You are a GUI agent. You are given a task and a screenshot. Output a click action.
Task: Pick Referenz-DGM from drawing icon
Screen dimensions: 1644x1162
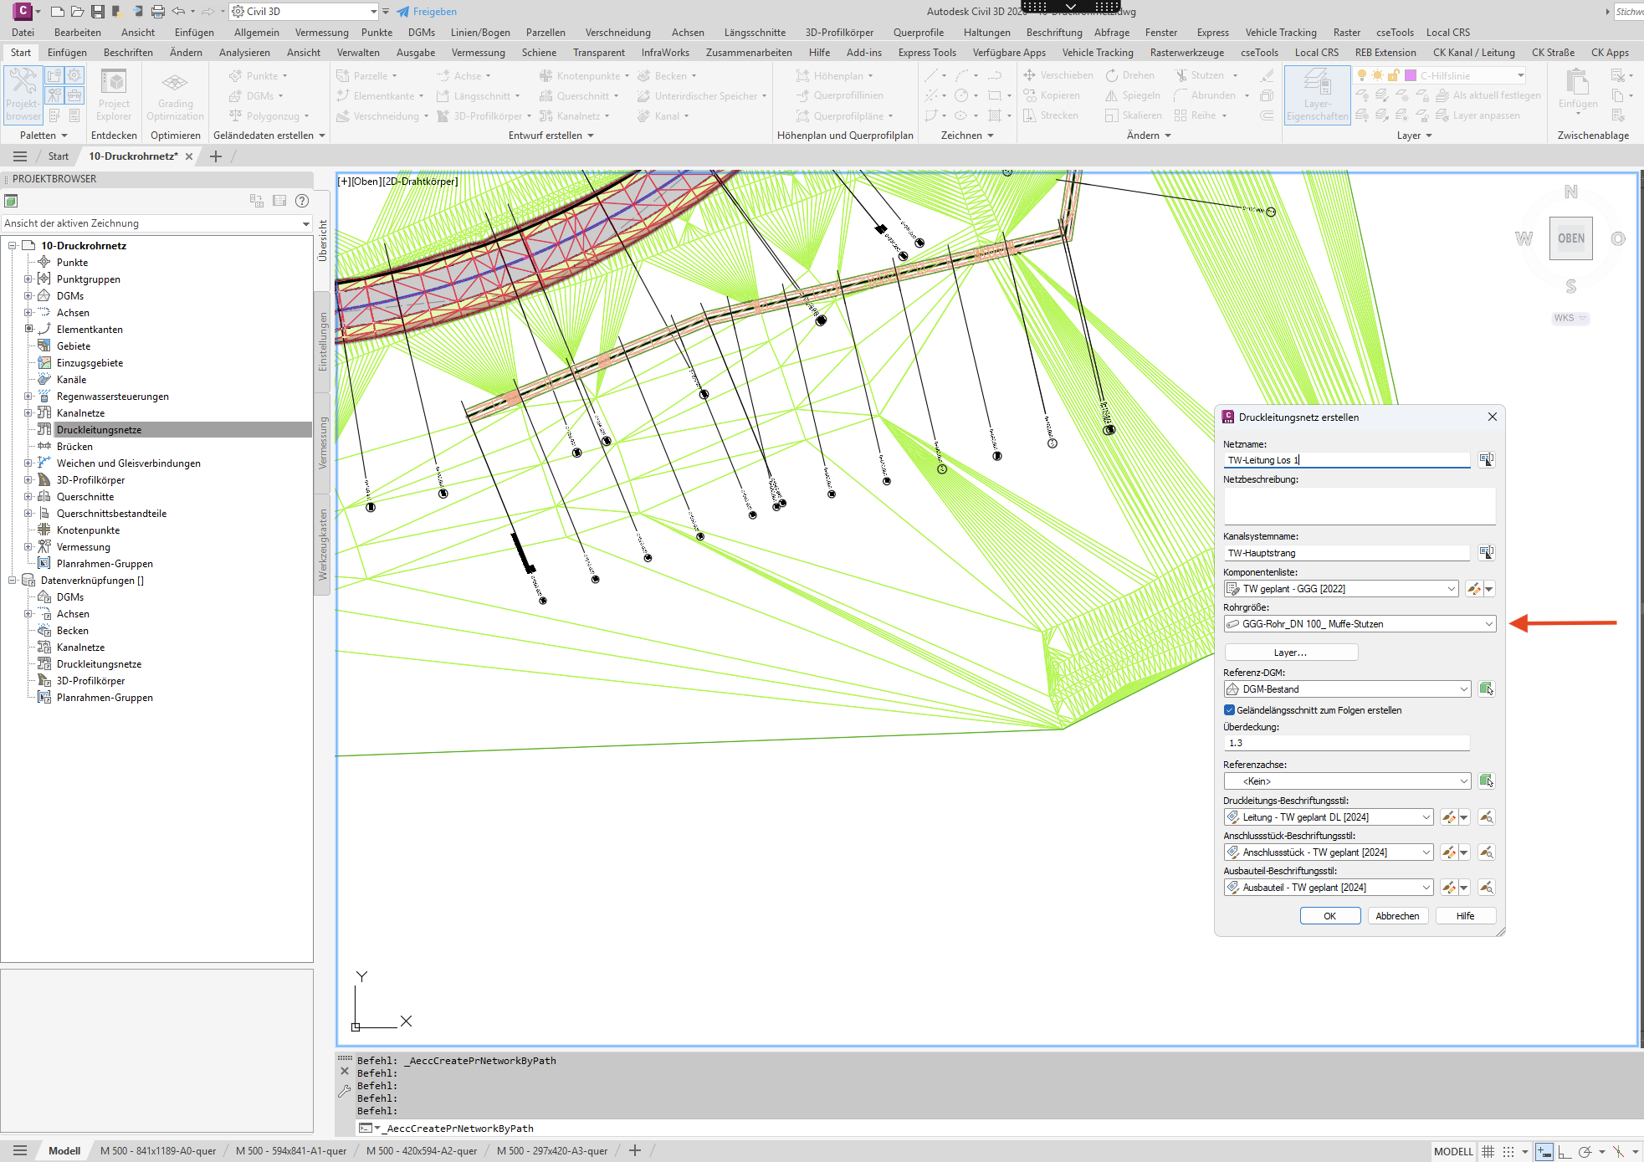click(1486, 688)
